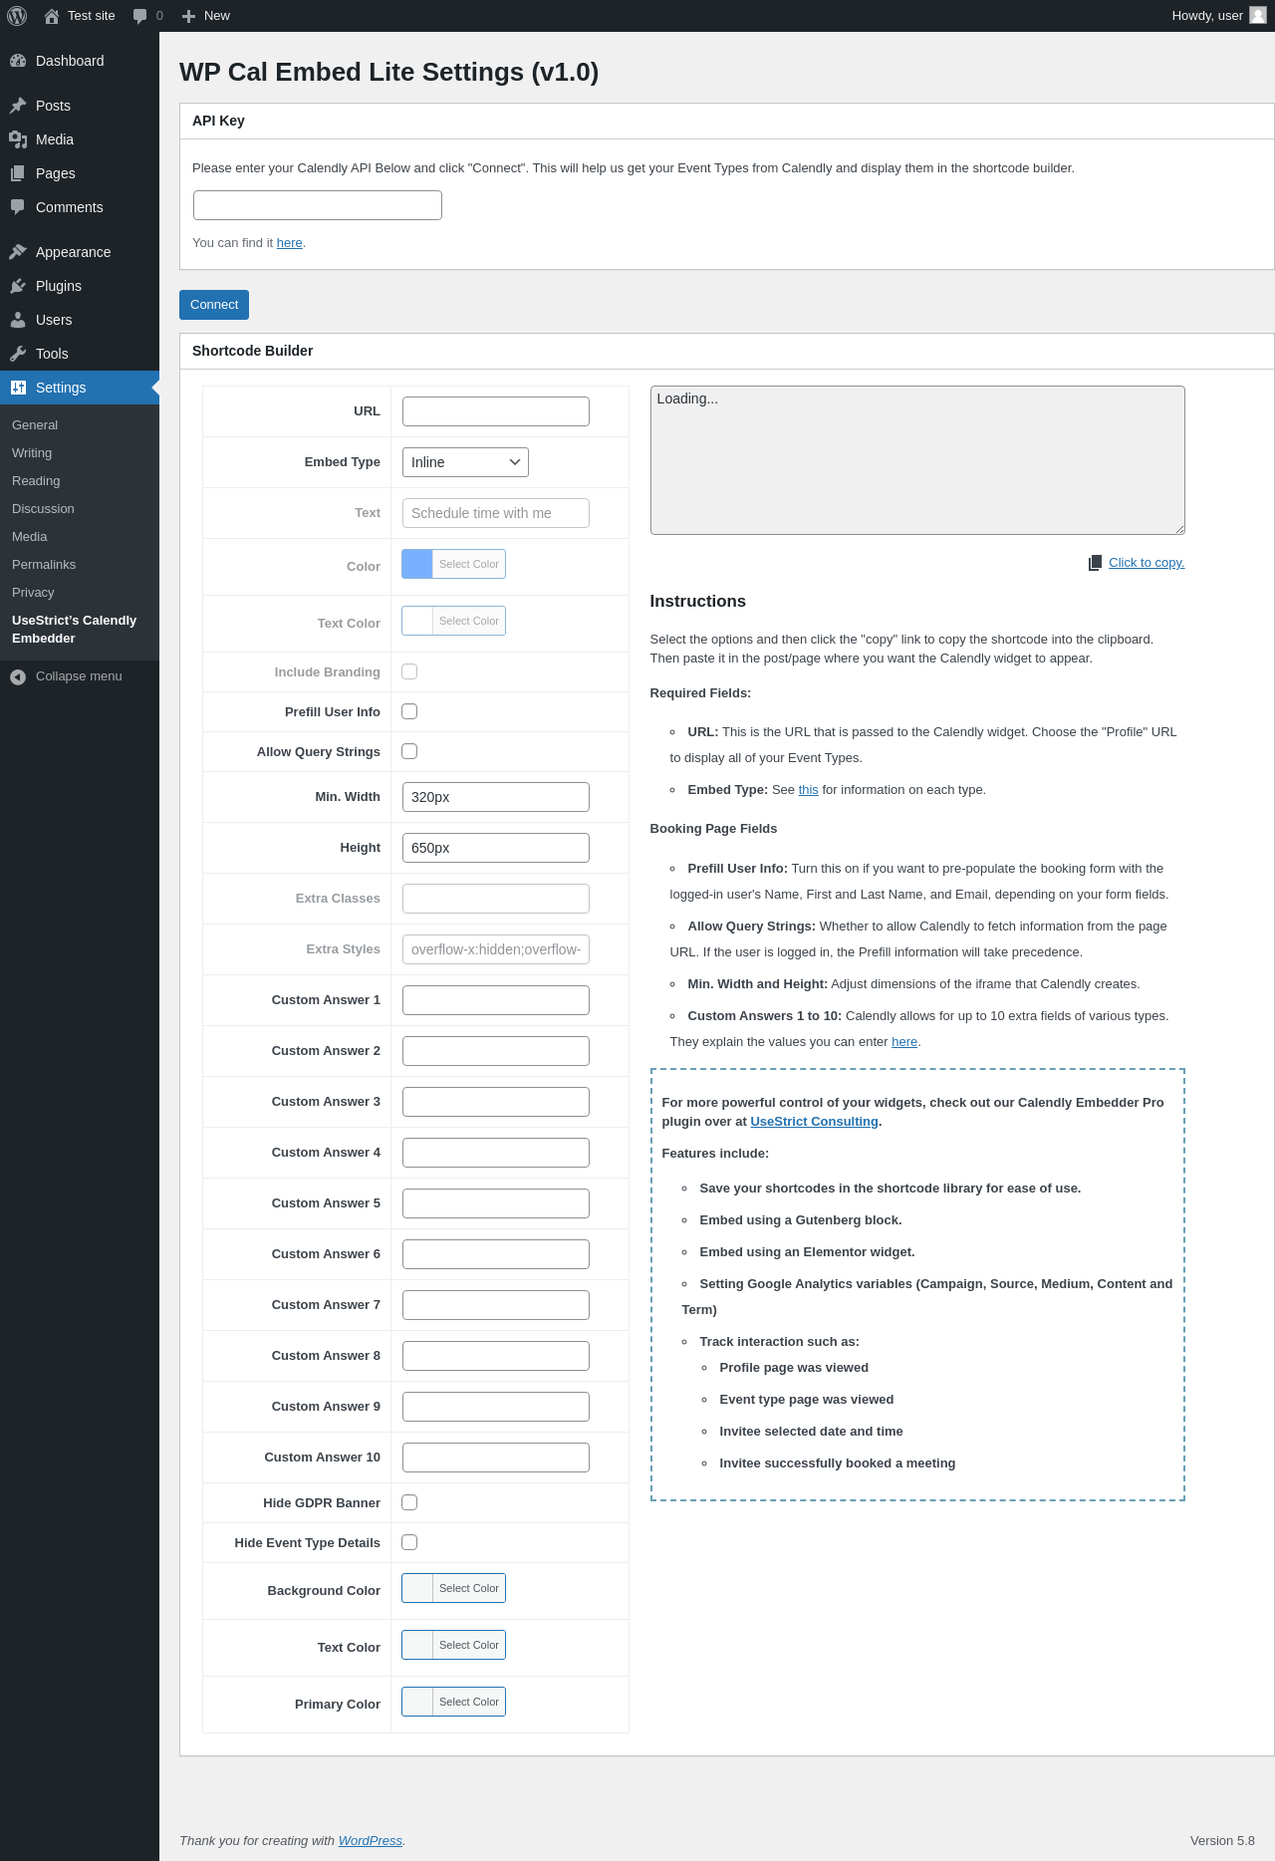
Task: Click the Tools wrench icon
Action: click(18, 354)
